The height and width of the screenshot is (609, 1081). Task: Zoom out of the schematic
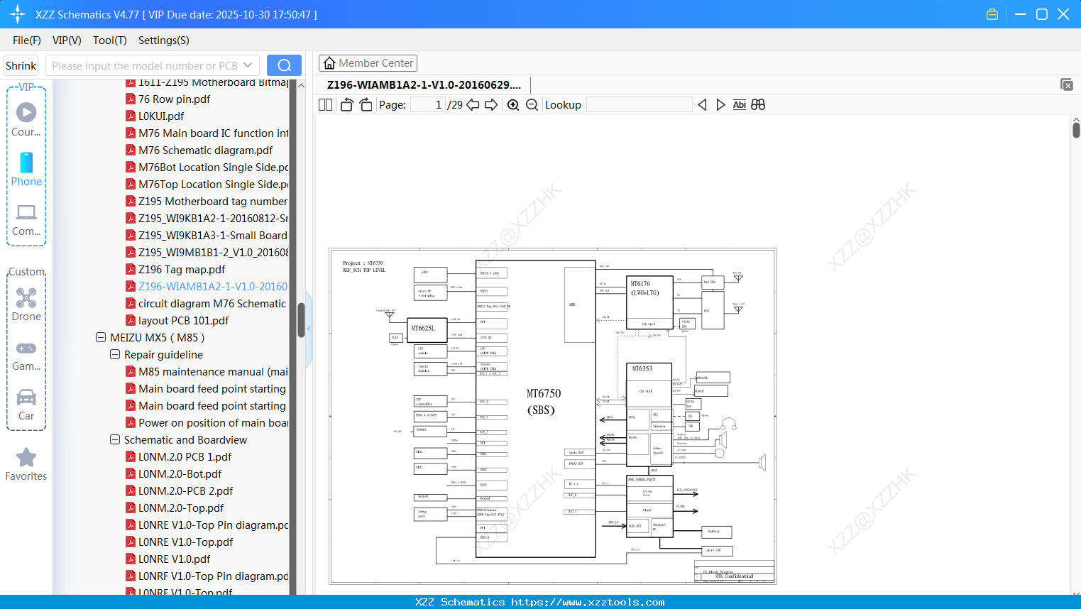(532, 105)
